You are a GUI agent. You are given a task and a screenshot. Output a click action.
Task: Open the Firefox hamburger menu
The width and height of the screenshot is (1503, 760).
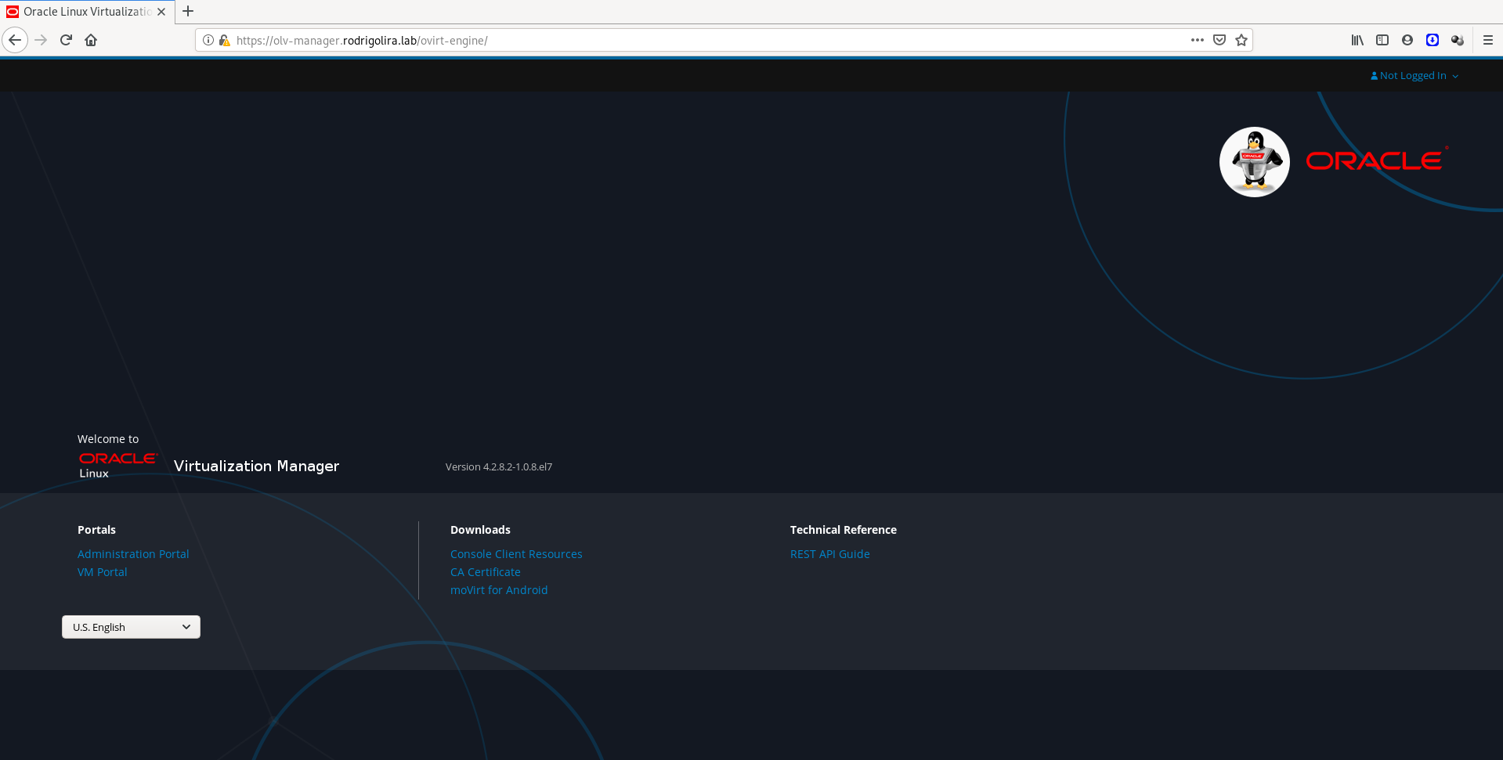tap(1488, 40)
